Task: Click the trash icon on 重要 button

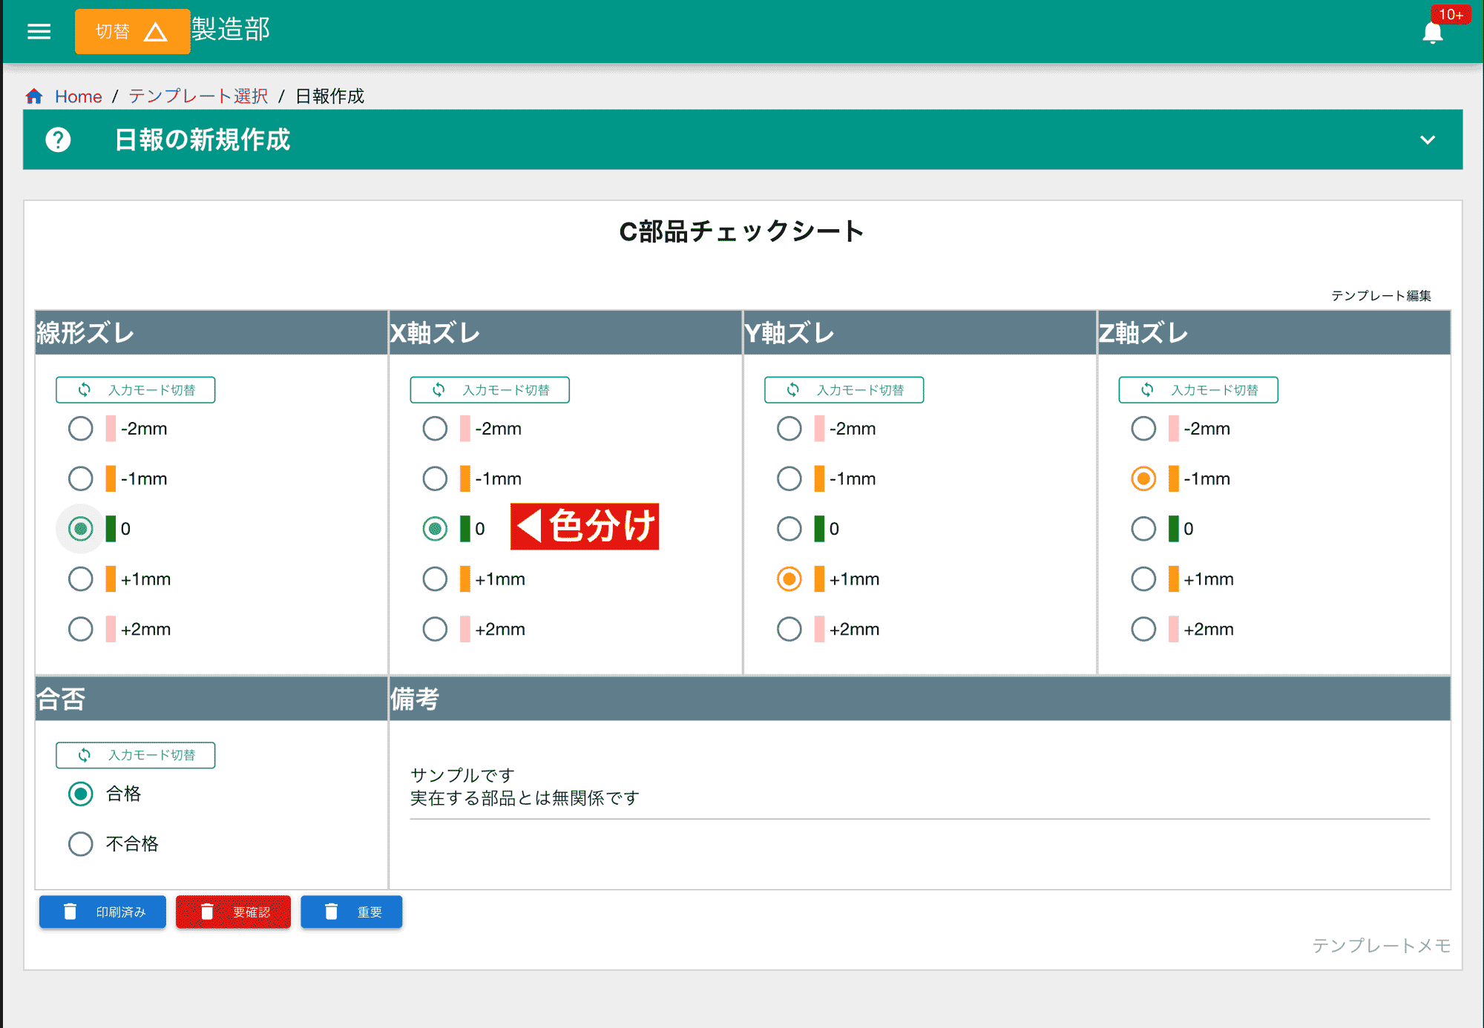Action: click(x=332, y=912)
